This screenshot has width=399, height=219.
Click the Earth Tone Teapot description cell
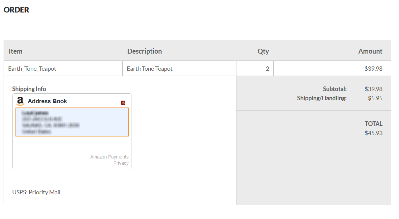pos(179,68)
